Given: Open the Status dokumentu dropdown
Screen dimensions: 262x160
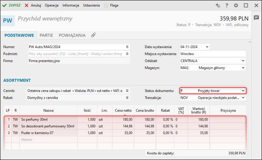Looking at the screenshot, I should (x=243, y=91).
